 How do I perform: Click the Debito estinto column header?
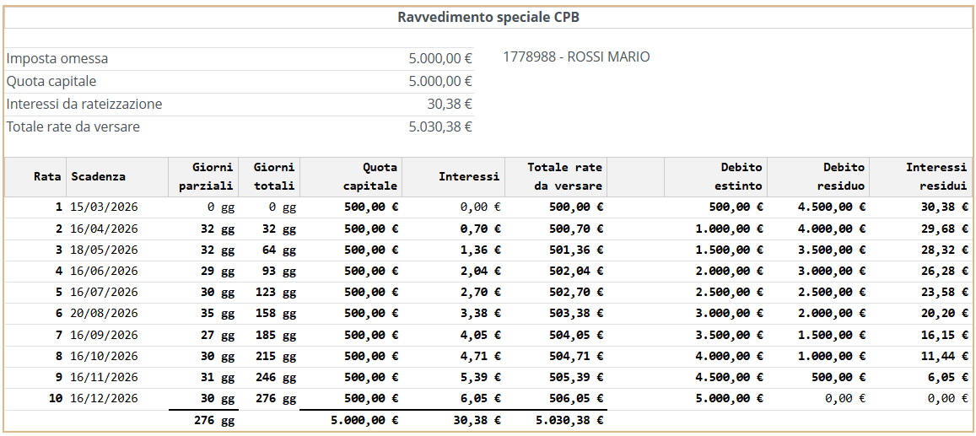click(x=741, y=176)
